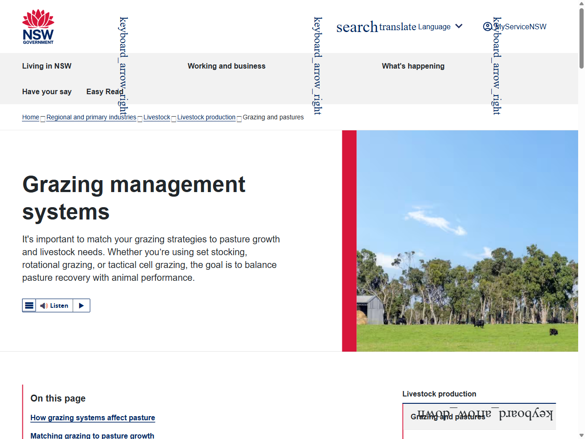Click the hero image of cattle grazing

(x=466, y=241)
